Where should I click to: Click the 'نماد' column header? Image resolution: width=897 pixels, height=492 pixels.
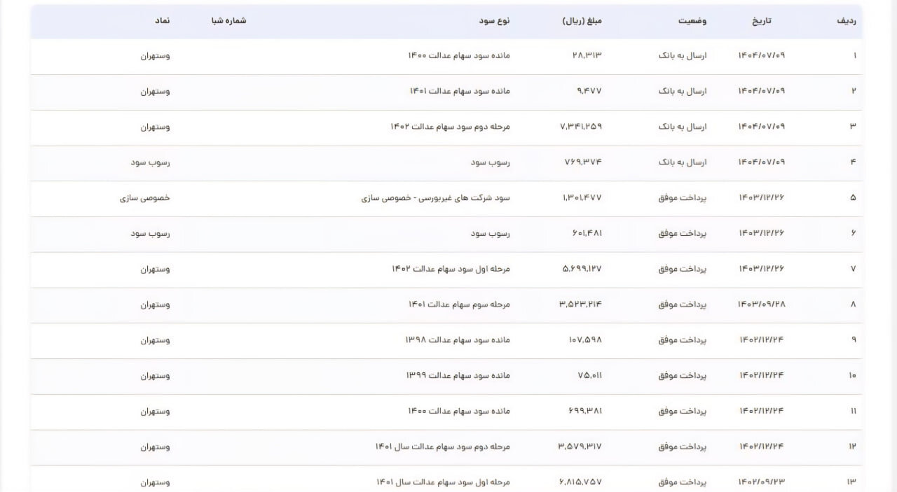(162, 21)
